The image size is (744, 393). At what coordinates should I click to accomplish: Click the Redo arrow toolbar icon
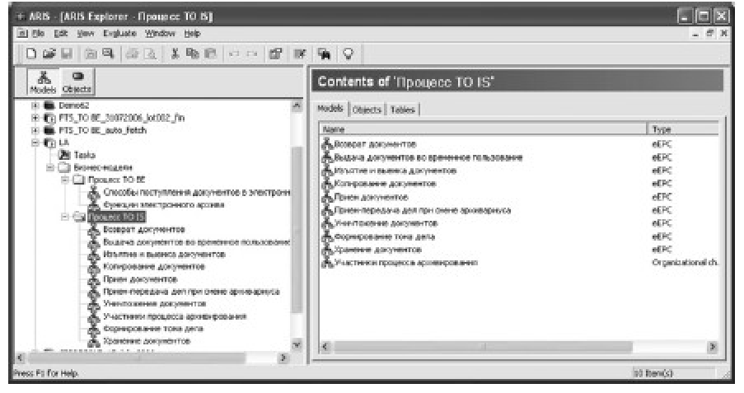click(252, 54)
